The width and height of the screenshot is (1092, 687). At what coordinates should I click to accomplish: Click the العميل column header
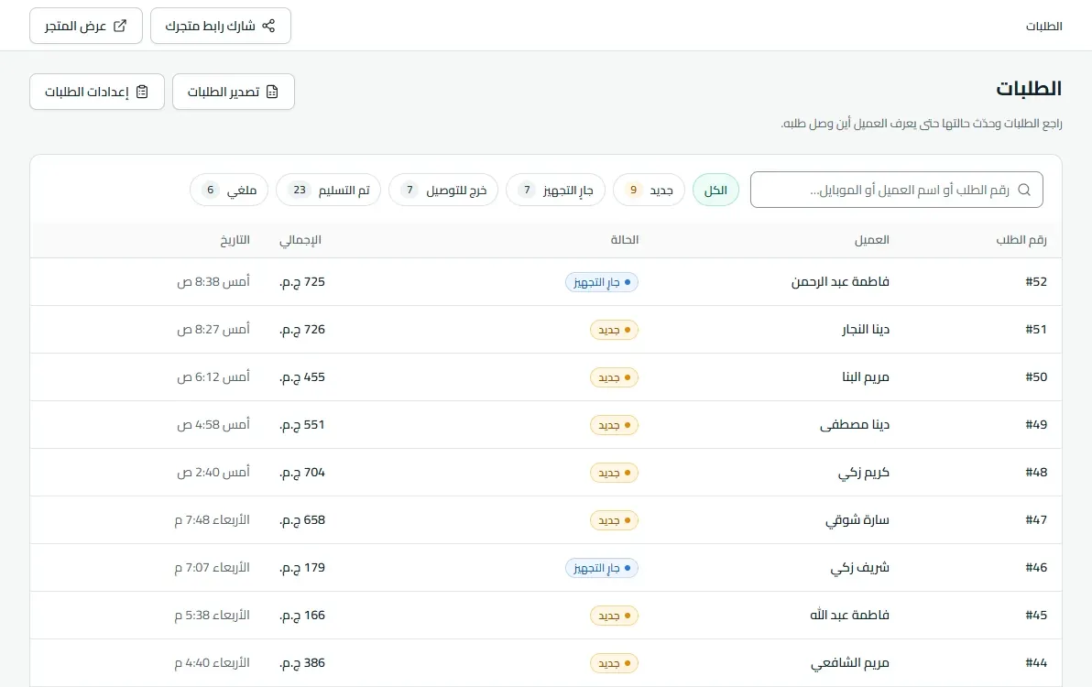point(872,240)
